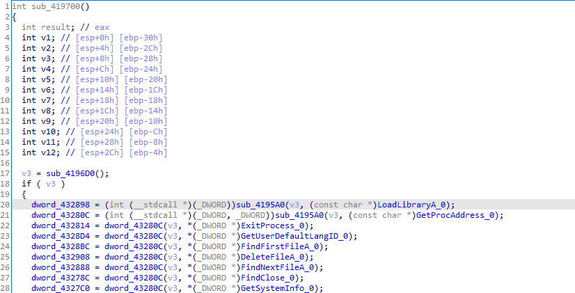Click global dword_43280C assignment on line 21
The height and width of the screenshot is (293, 575).
pyautogui.click(x=61, y=215)
